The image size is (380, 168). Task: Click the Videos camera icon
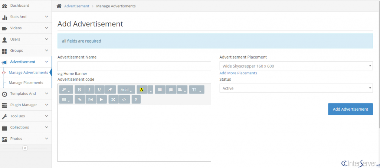pyautogui.click(x=4, y=28)
